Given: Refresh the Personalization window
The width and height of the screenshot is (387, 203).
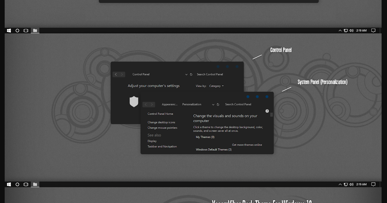Looking at the screenshot, I should coord(218,104).
